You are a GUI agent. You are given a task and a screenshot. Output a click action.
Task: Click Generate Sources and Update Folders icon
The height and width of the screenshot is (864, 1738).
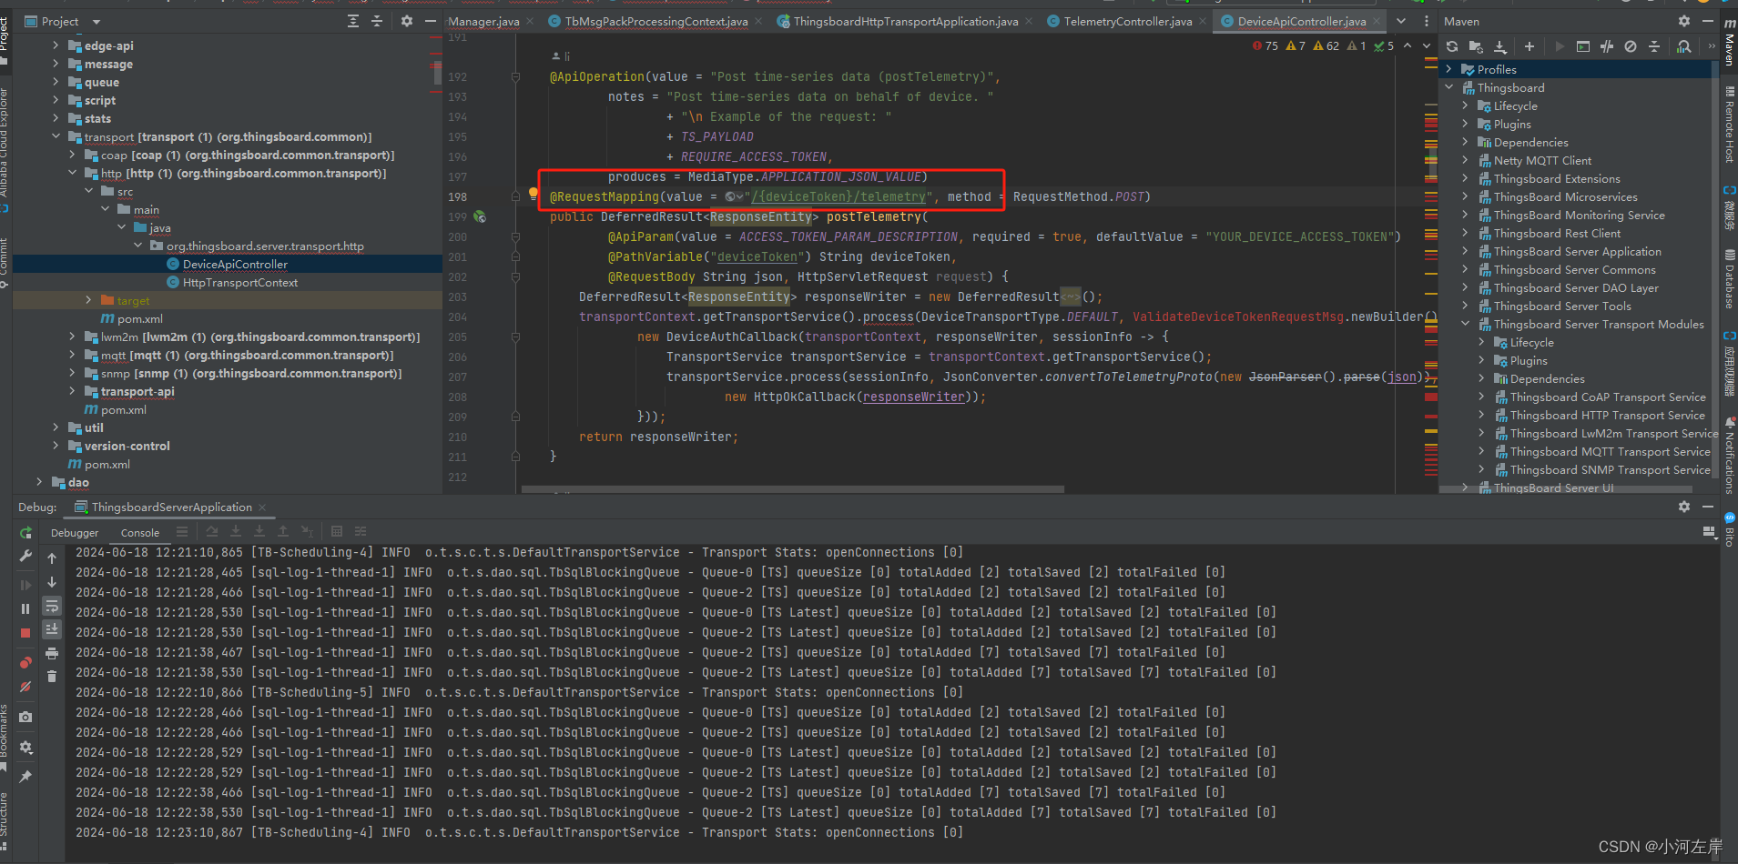click(1476, 46)
